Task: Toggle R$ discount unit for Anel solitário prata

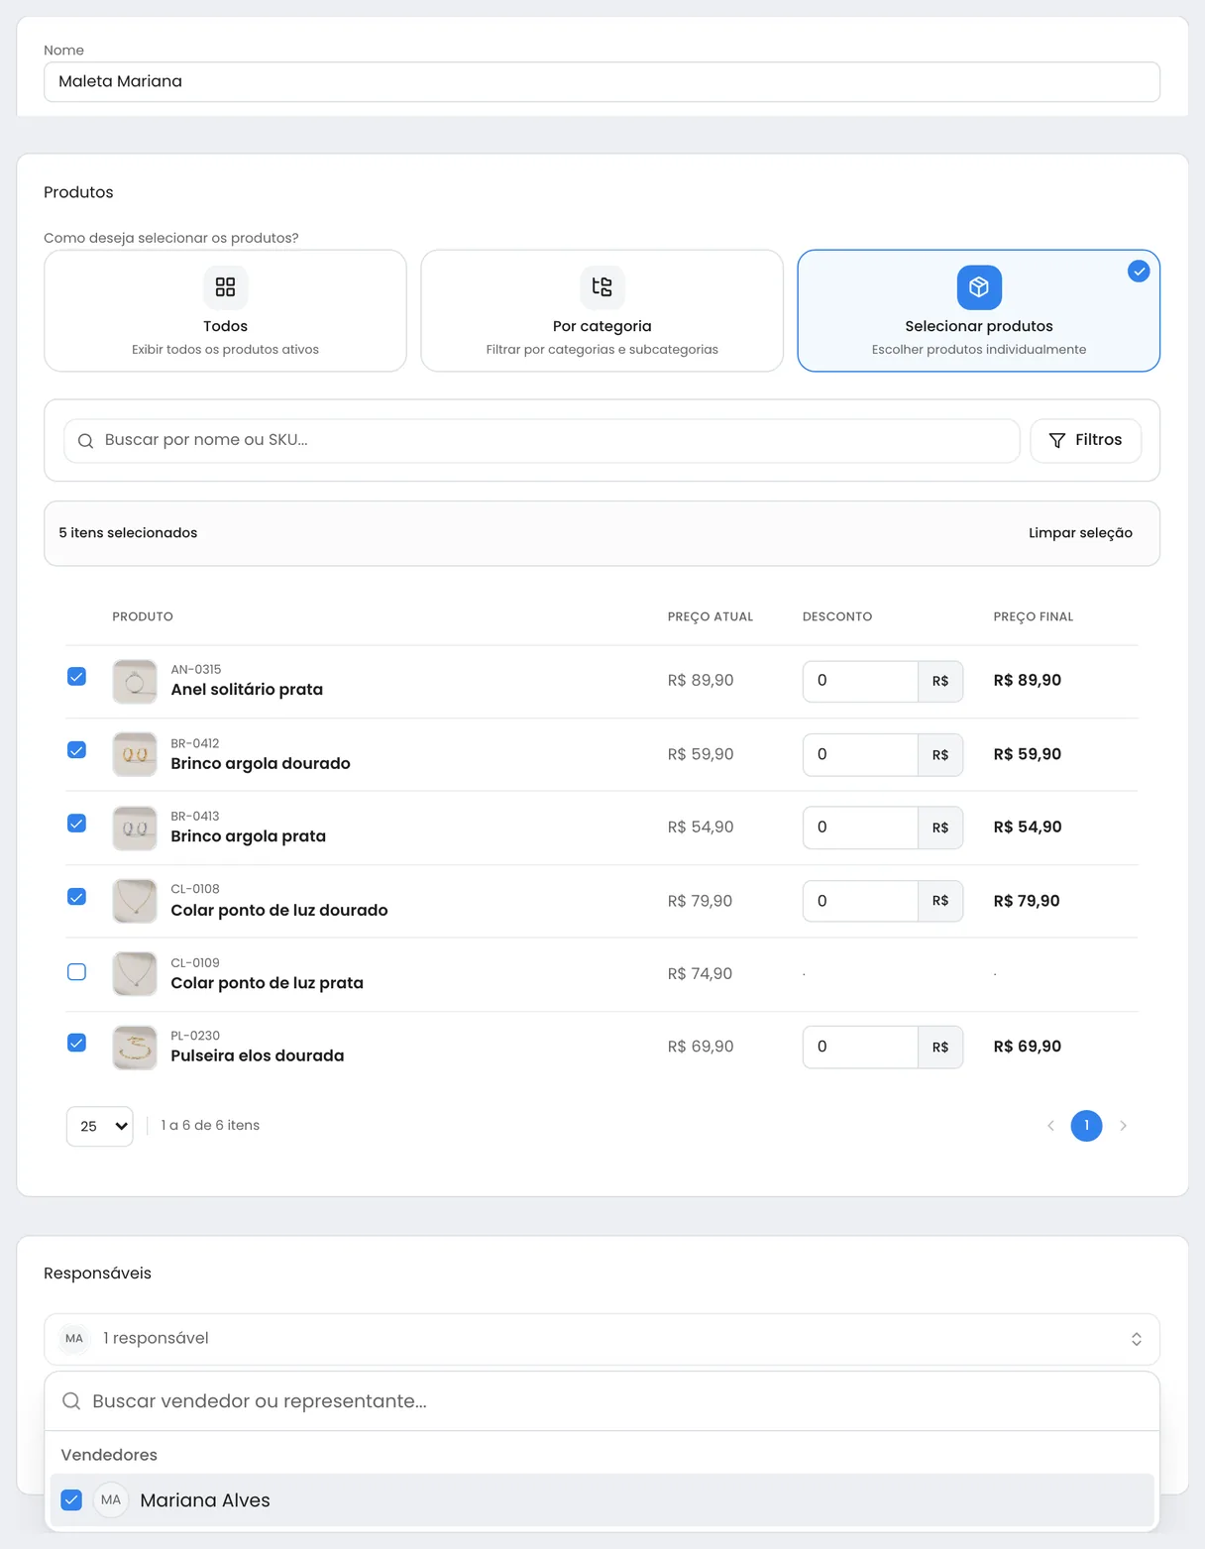Action: pos(940,681)
